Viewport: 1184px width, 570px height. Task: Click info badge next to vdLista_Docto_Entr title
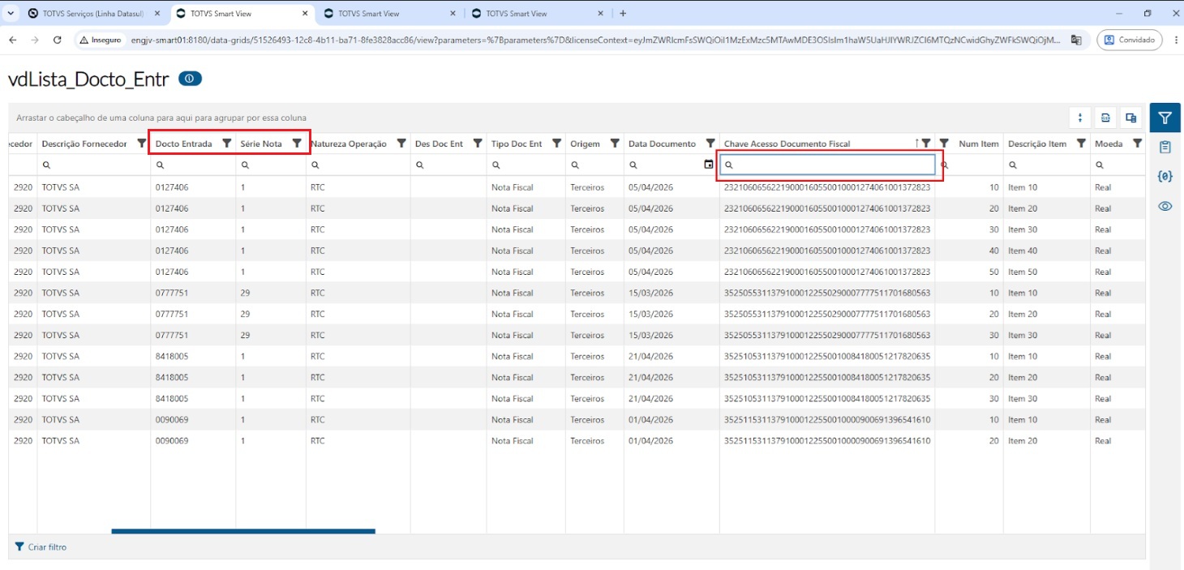point(190,79)
